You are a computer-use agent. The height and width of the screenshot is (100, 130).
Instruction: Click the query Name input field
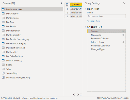[x=106, y=16]
